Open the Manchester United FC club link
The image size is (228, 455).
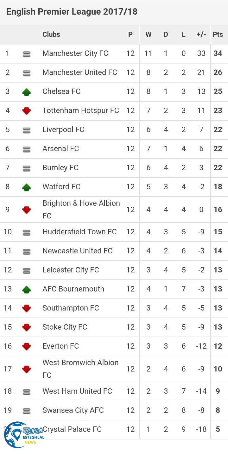(80, 72)
